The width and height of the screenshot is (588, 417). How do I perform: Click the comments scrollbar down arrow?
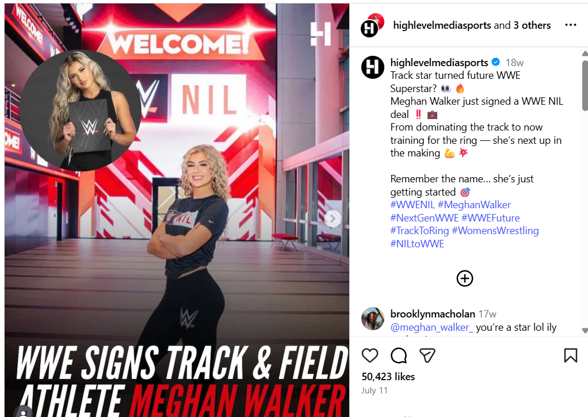point(584,330)
